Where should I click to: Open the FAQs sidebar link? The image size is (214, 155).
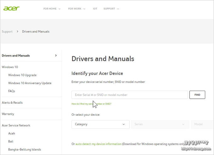click(x=12, y=91)
